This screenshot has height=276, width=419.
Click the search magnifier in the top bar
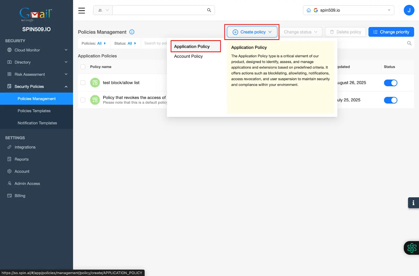(209, 10)
